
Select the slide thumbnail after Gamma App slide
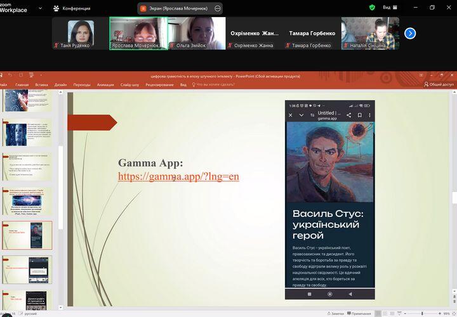(27, 269)
